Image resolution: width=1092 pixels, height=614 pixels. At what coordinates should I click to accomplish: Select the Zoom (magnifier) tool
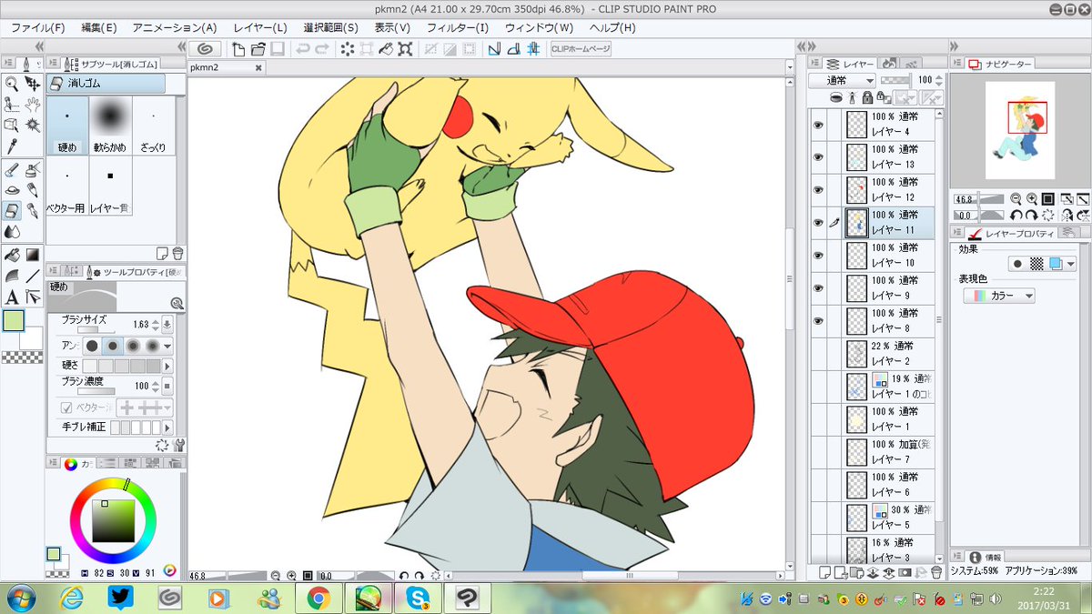(x=12, y=84)
